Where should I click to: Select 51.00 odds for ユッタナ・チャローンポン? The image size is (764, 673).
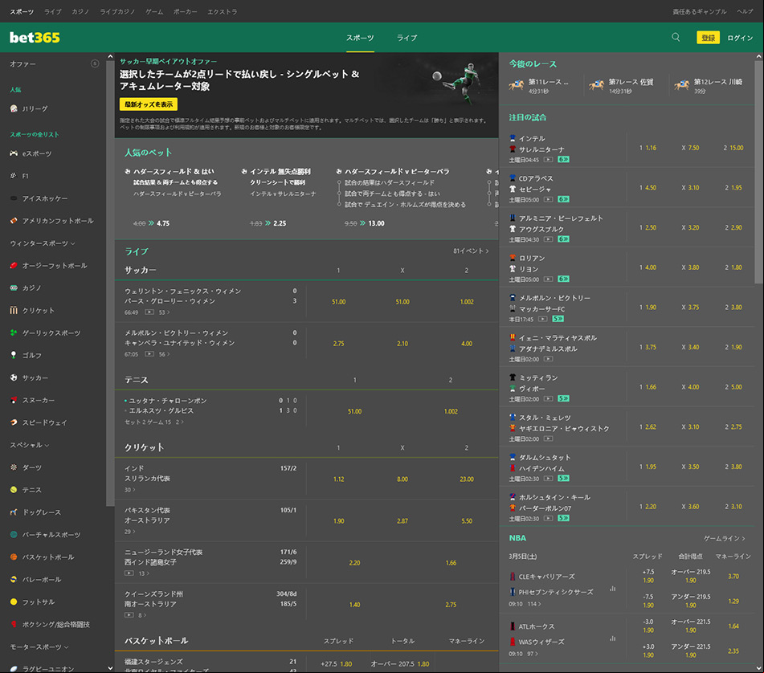click(355, 411)
